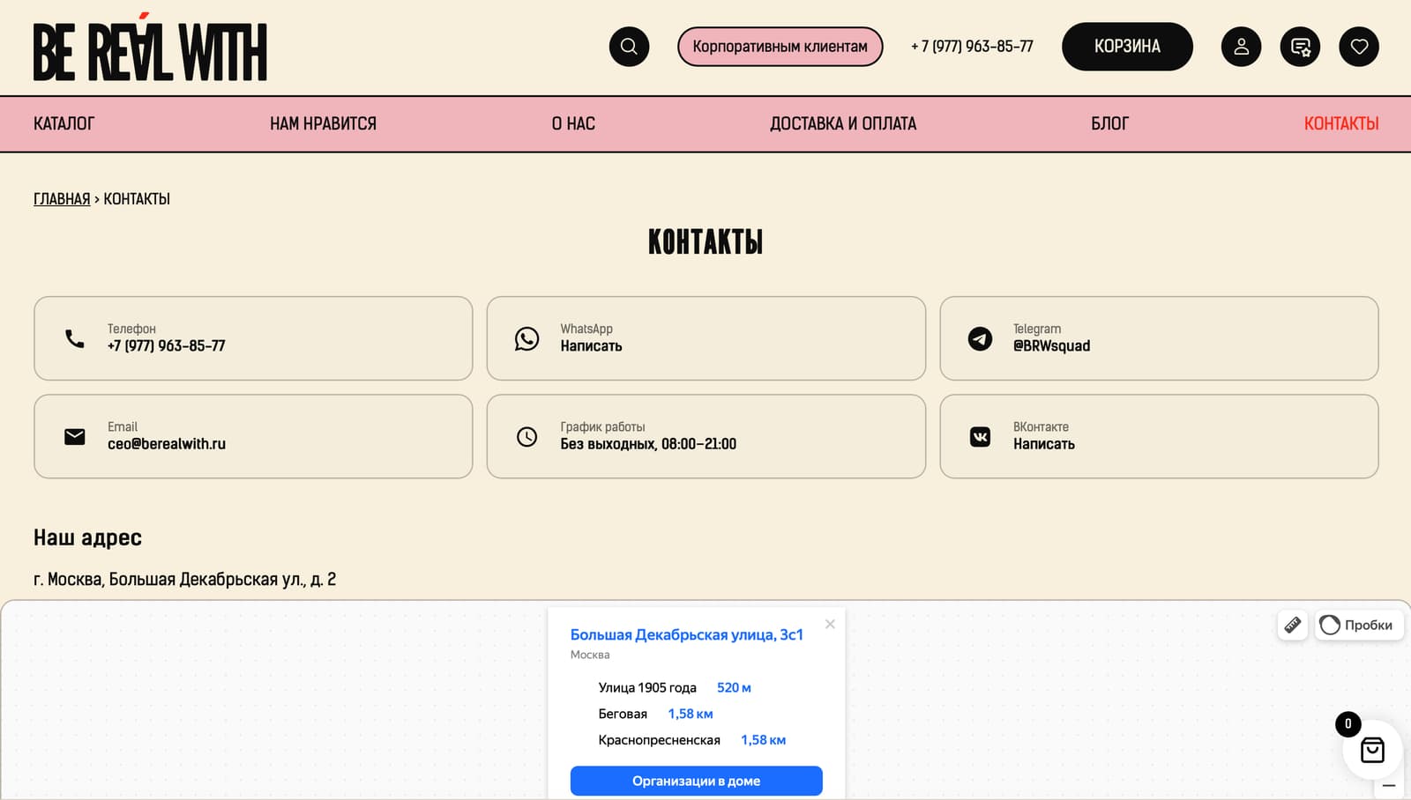Click the Организации в доме button
The width and height of the screenshot is (1411, 800).
[697, 781]
